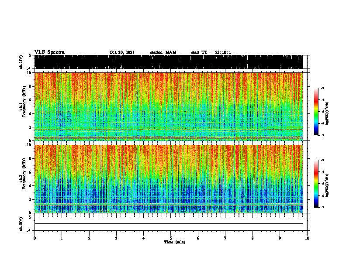
Task: Click the "8" kHz tick of ch.1 spectrogram
Action: point(31,86)
